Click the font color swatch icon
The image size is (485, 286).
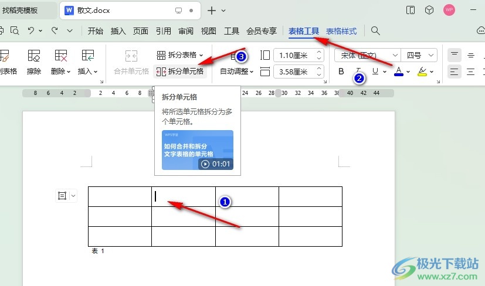click(x=399, y=71)
